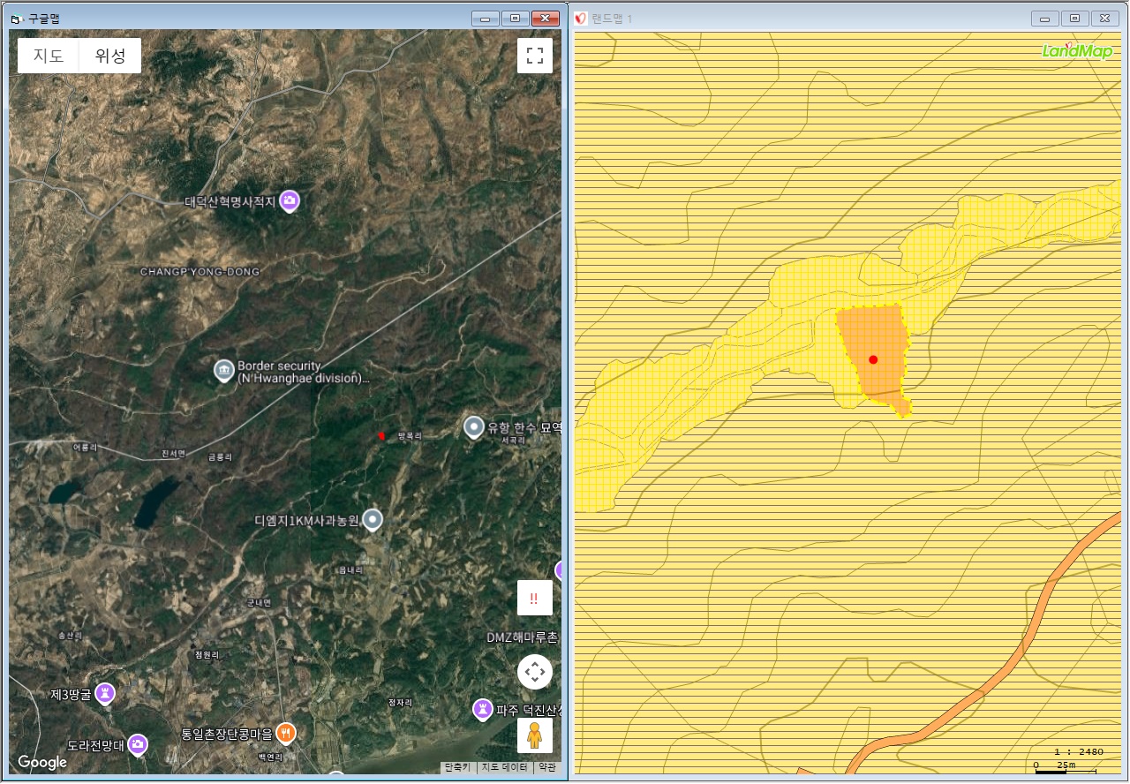Click the 통일촌장단콩마을 restaurant marker
1130x784 pixels.
pos(284,732)
